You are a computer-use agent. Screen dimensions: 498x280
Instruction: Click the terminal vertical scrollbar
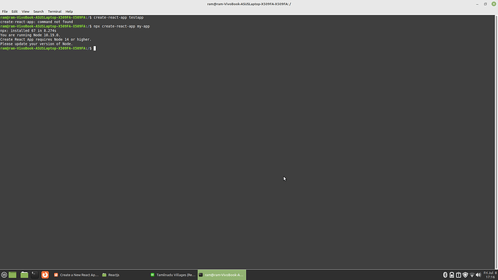pyautogui.click(x=497, y=141)
